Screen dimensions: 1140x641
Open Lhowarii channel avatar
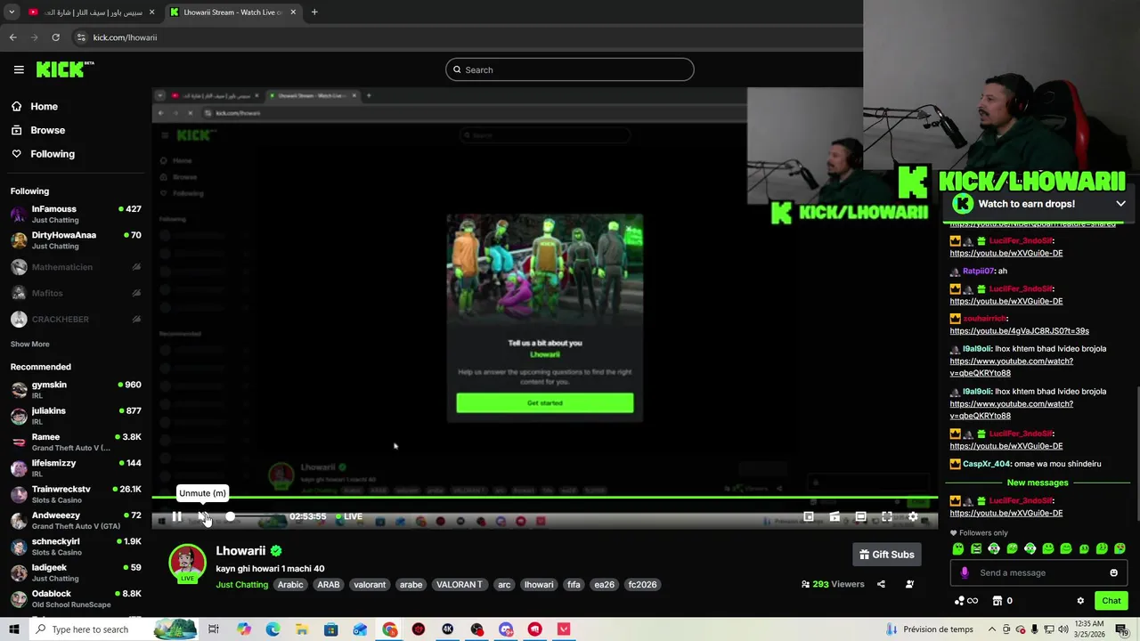point(187,564)
